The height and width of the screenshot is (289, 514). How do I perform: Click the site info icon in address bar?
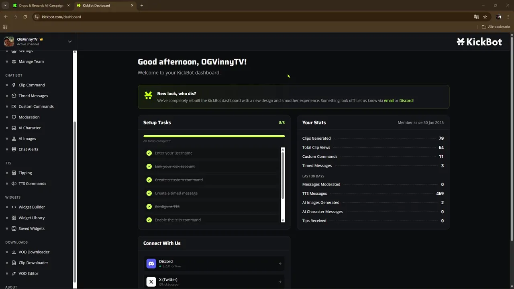tap(37, 17)
